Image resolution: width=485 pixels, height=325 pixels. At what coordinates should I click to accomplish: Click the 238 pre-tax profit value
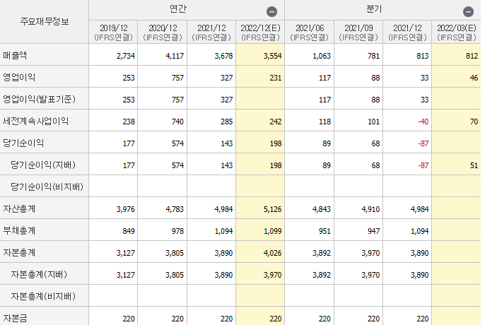(x=129, y=122)
